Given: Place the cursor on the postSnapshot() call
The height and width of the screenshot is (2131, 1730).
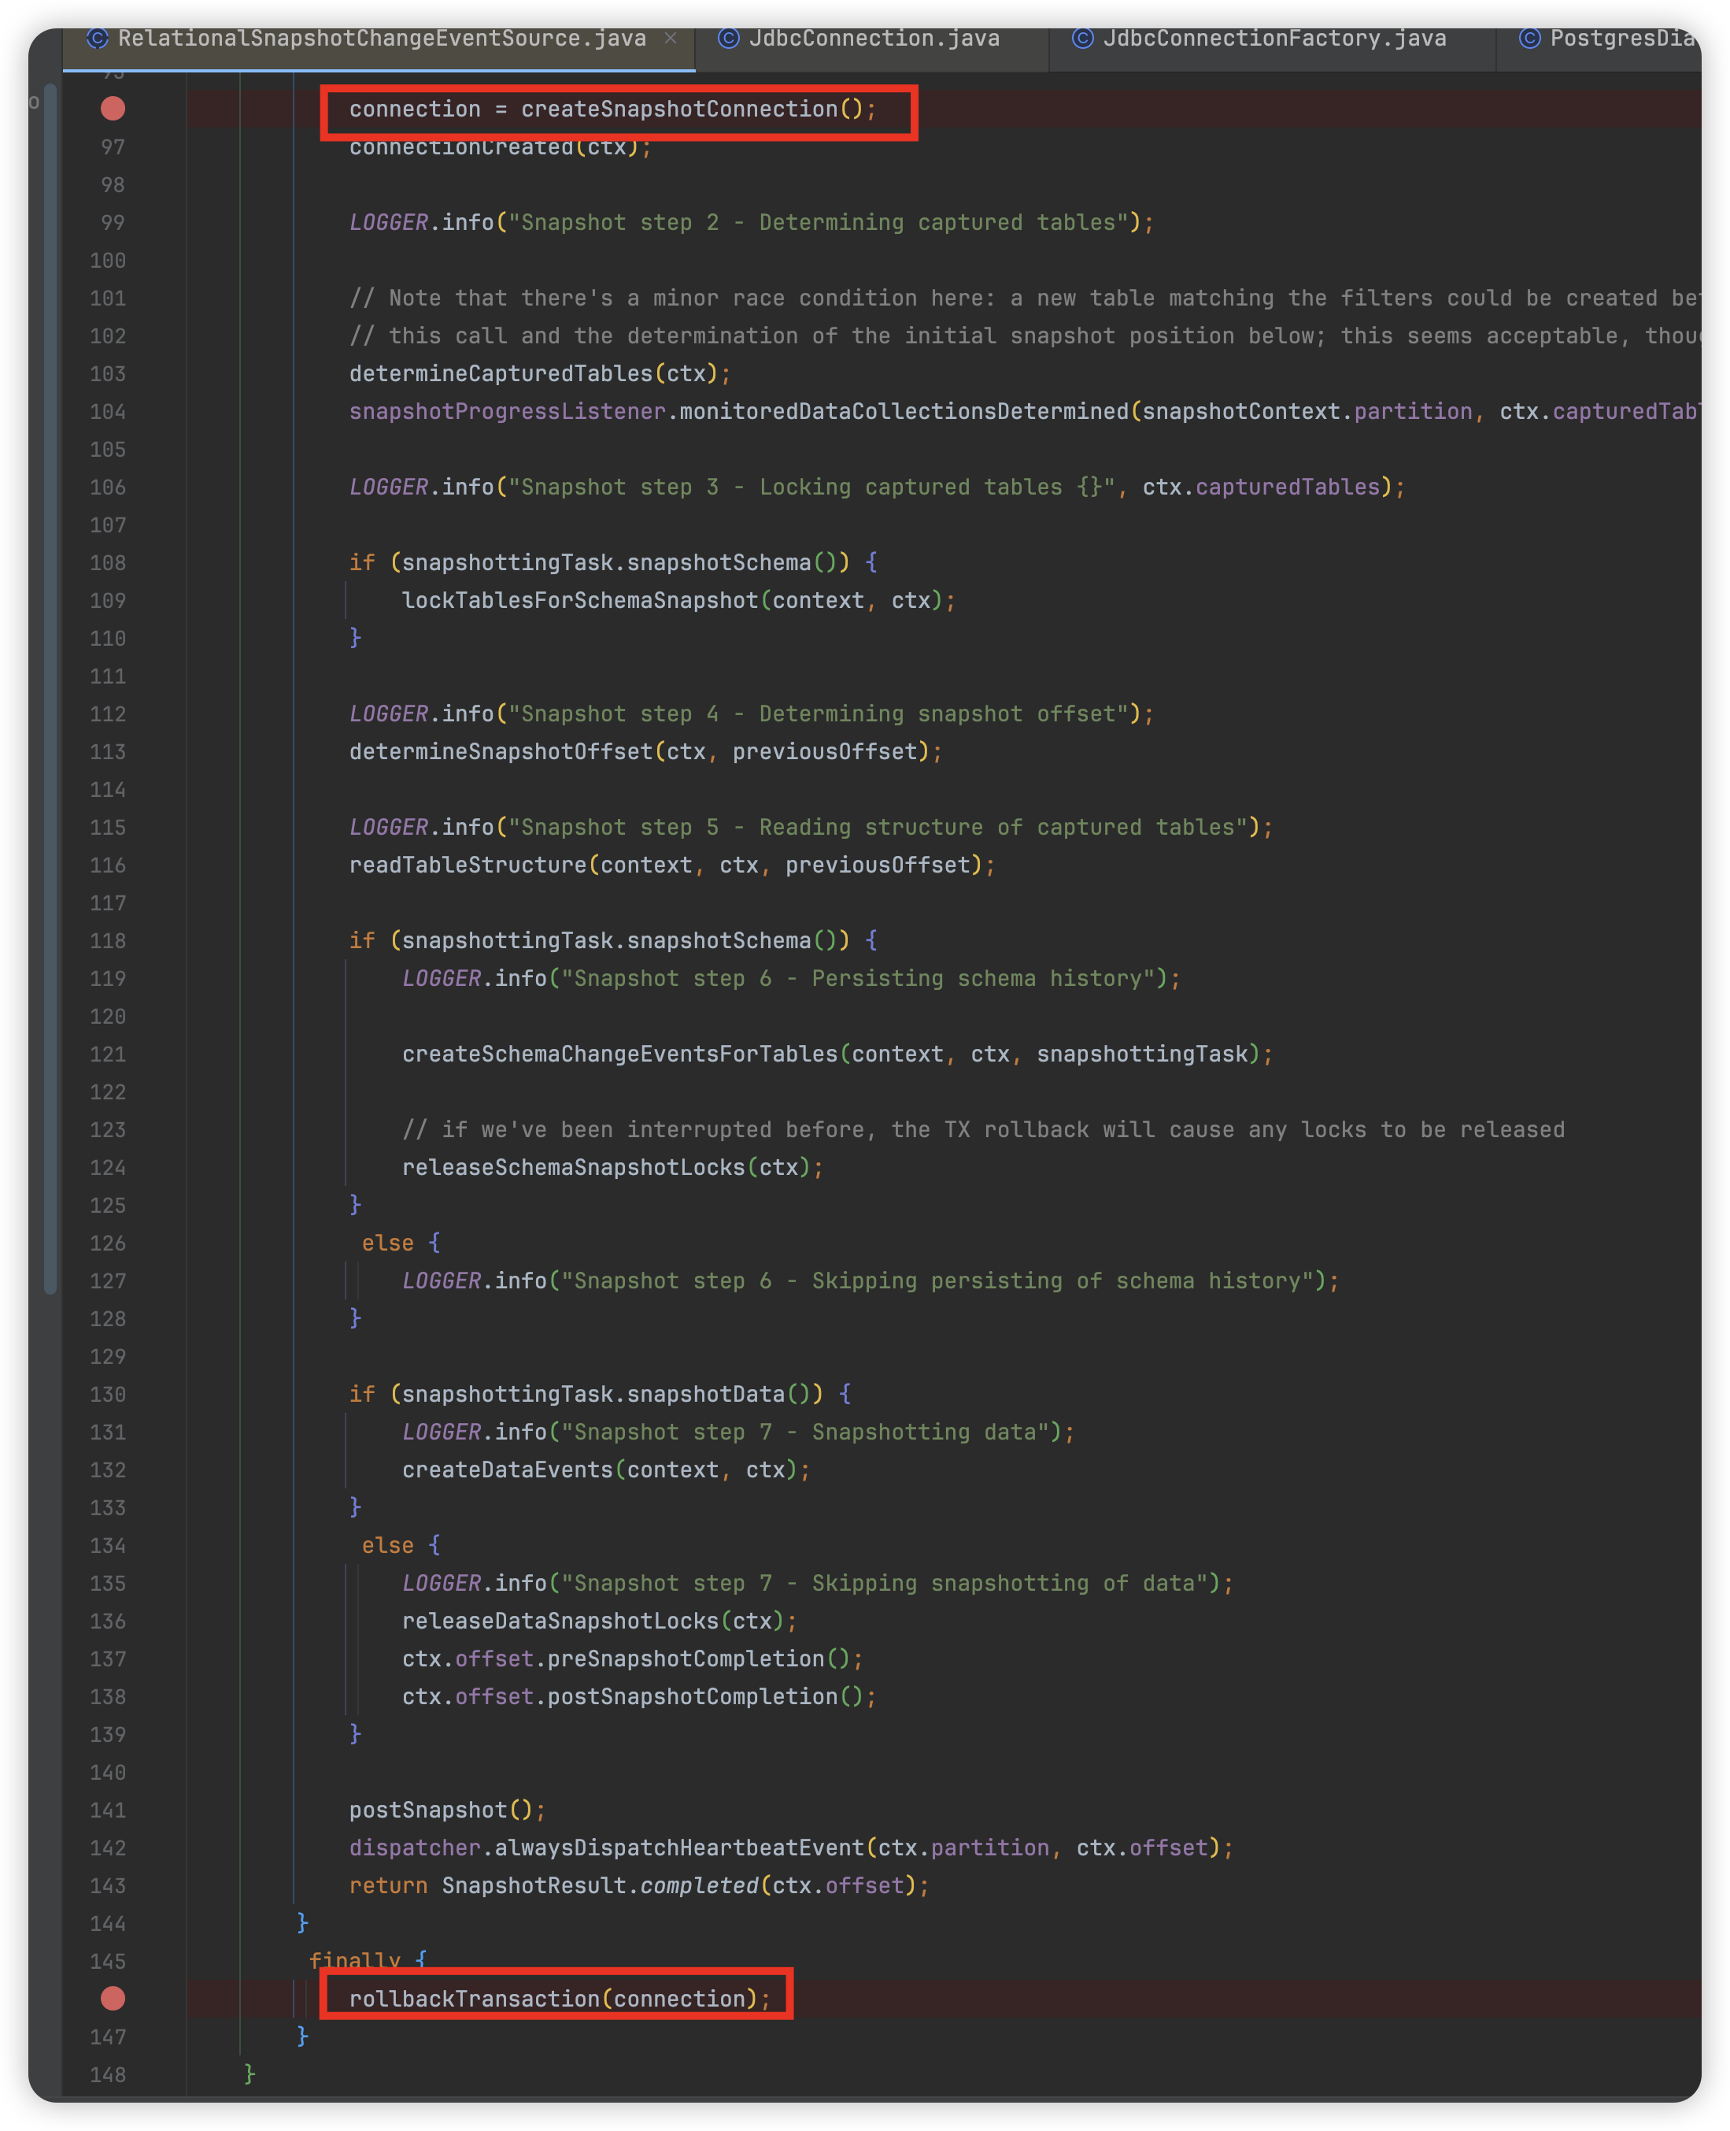Looking at the screenshot, I should (x=428, y=1810).
